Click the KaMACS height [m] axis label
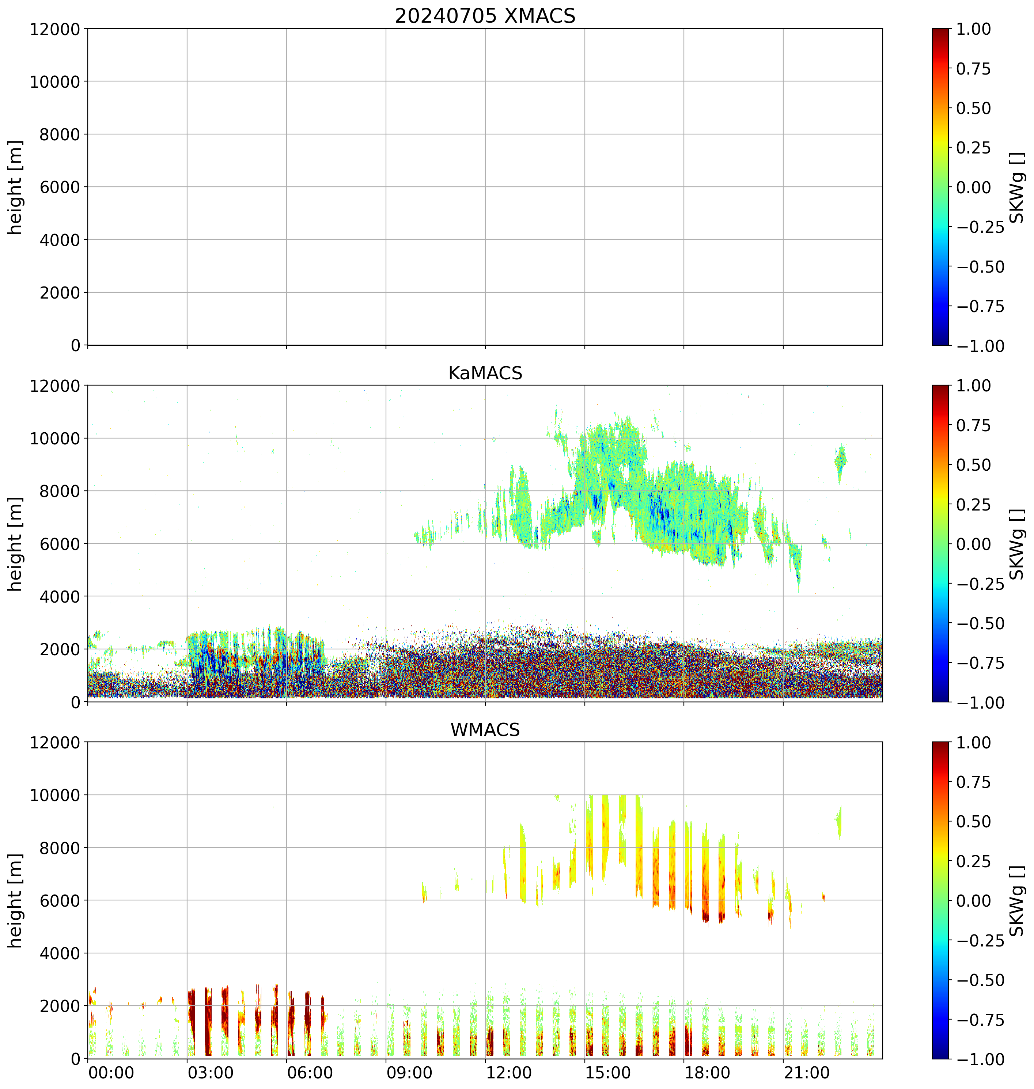Screen dimensions: 1034x1089 15,544
